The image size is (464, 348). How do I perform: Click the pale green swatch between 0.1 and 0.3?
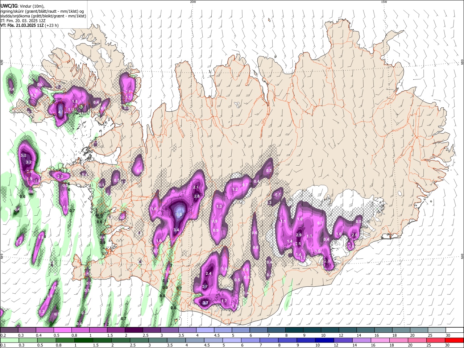[9, 340]
